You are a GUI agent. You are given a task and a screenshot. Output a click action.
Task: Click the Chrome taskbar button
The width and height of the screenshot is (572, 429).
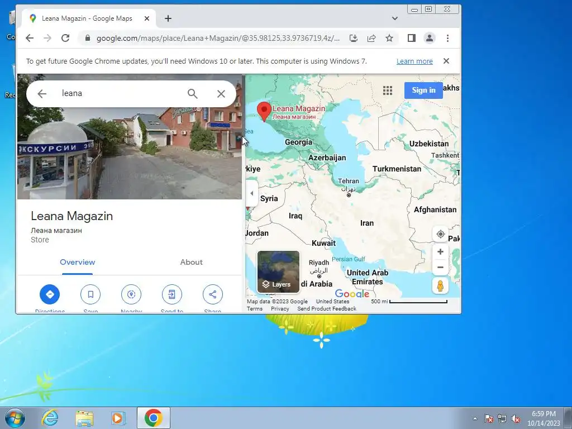click(x=153, y=418)
